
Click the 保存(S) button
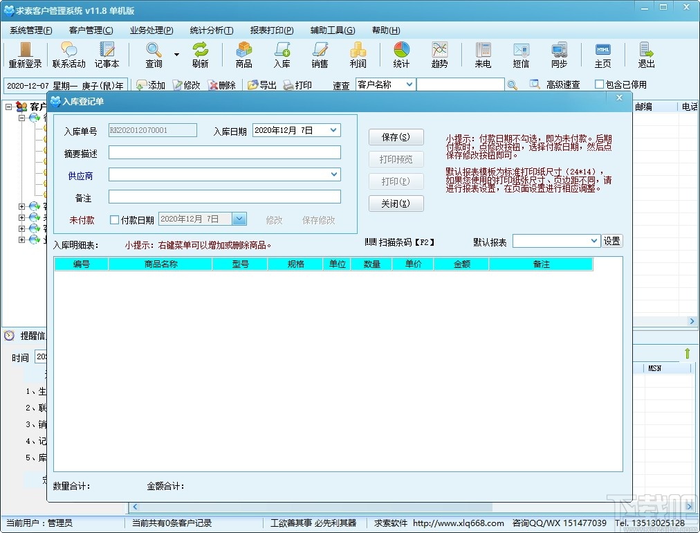pos(396,137)
